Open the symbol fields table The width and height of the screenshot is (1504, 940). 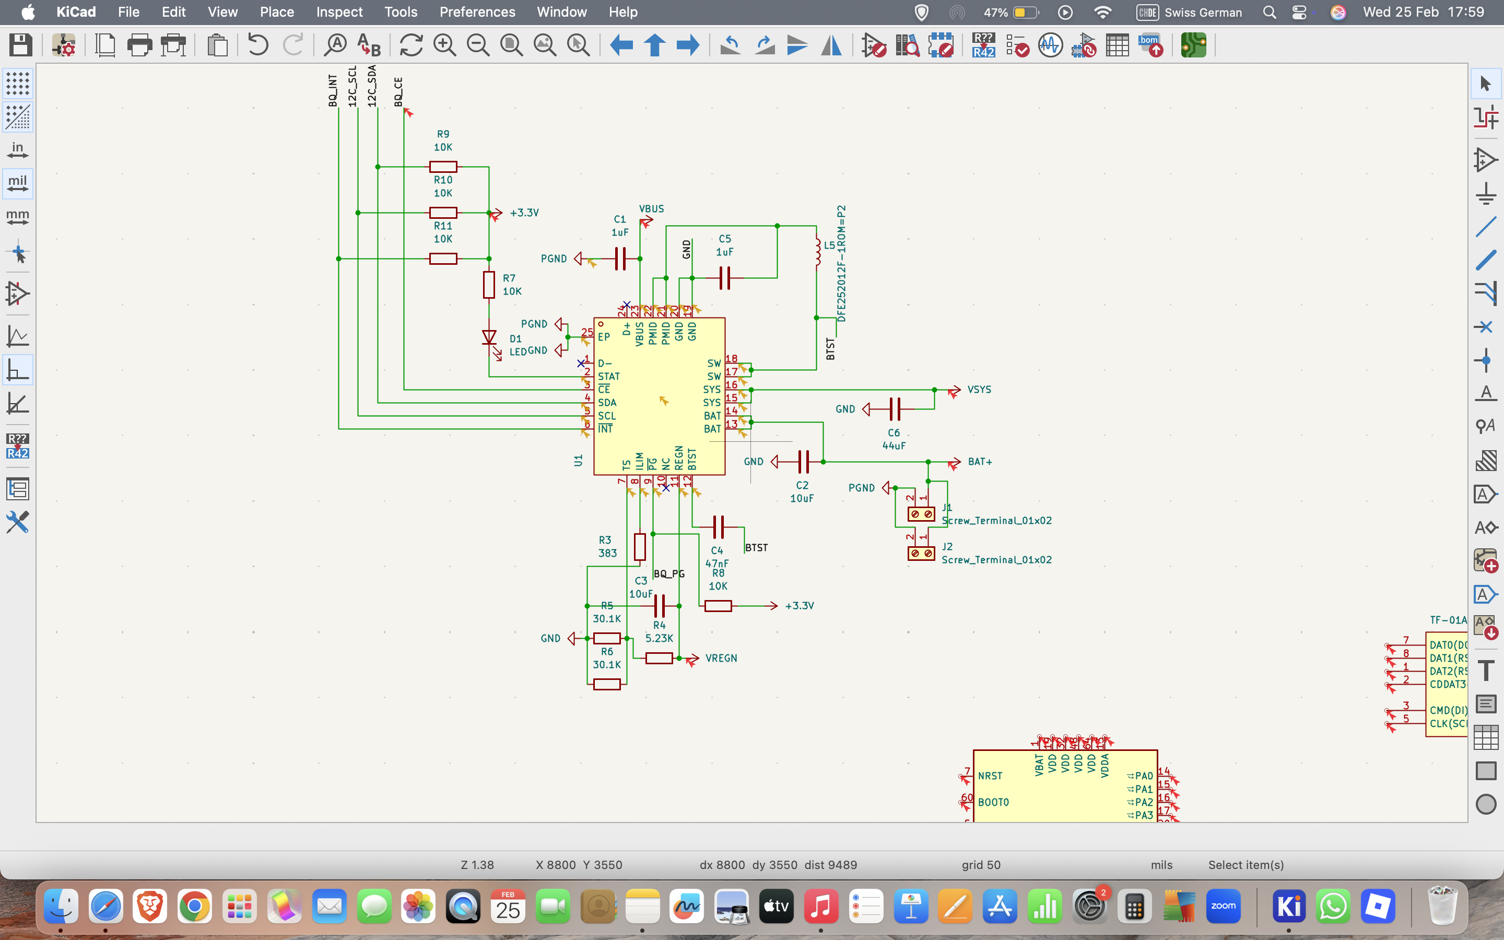pos(1118,45)
